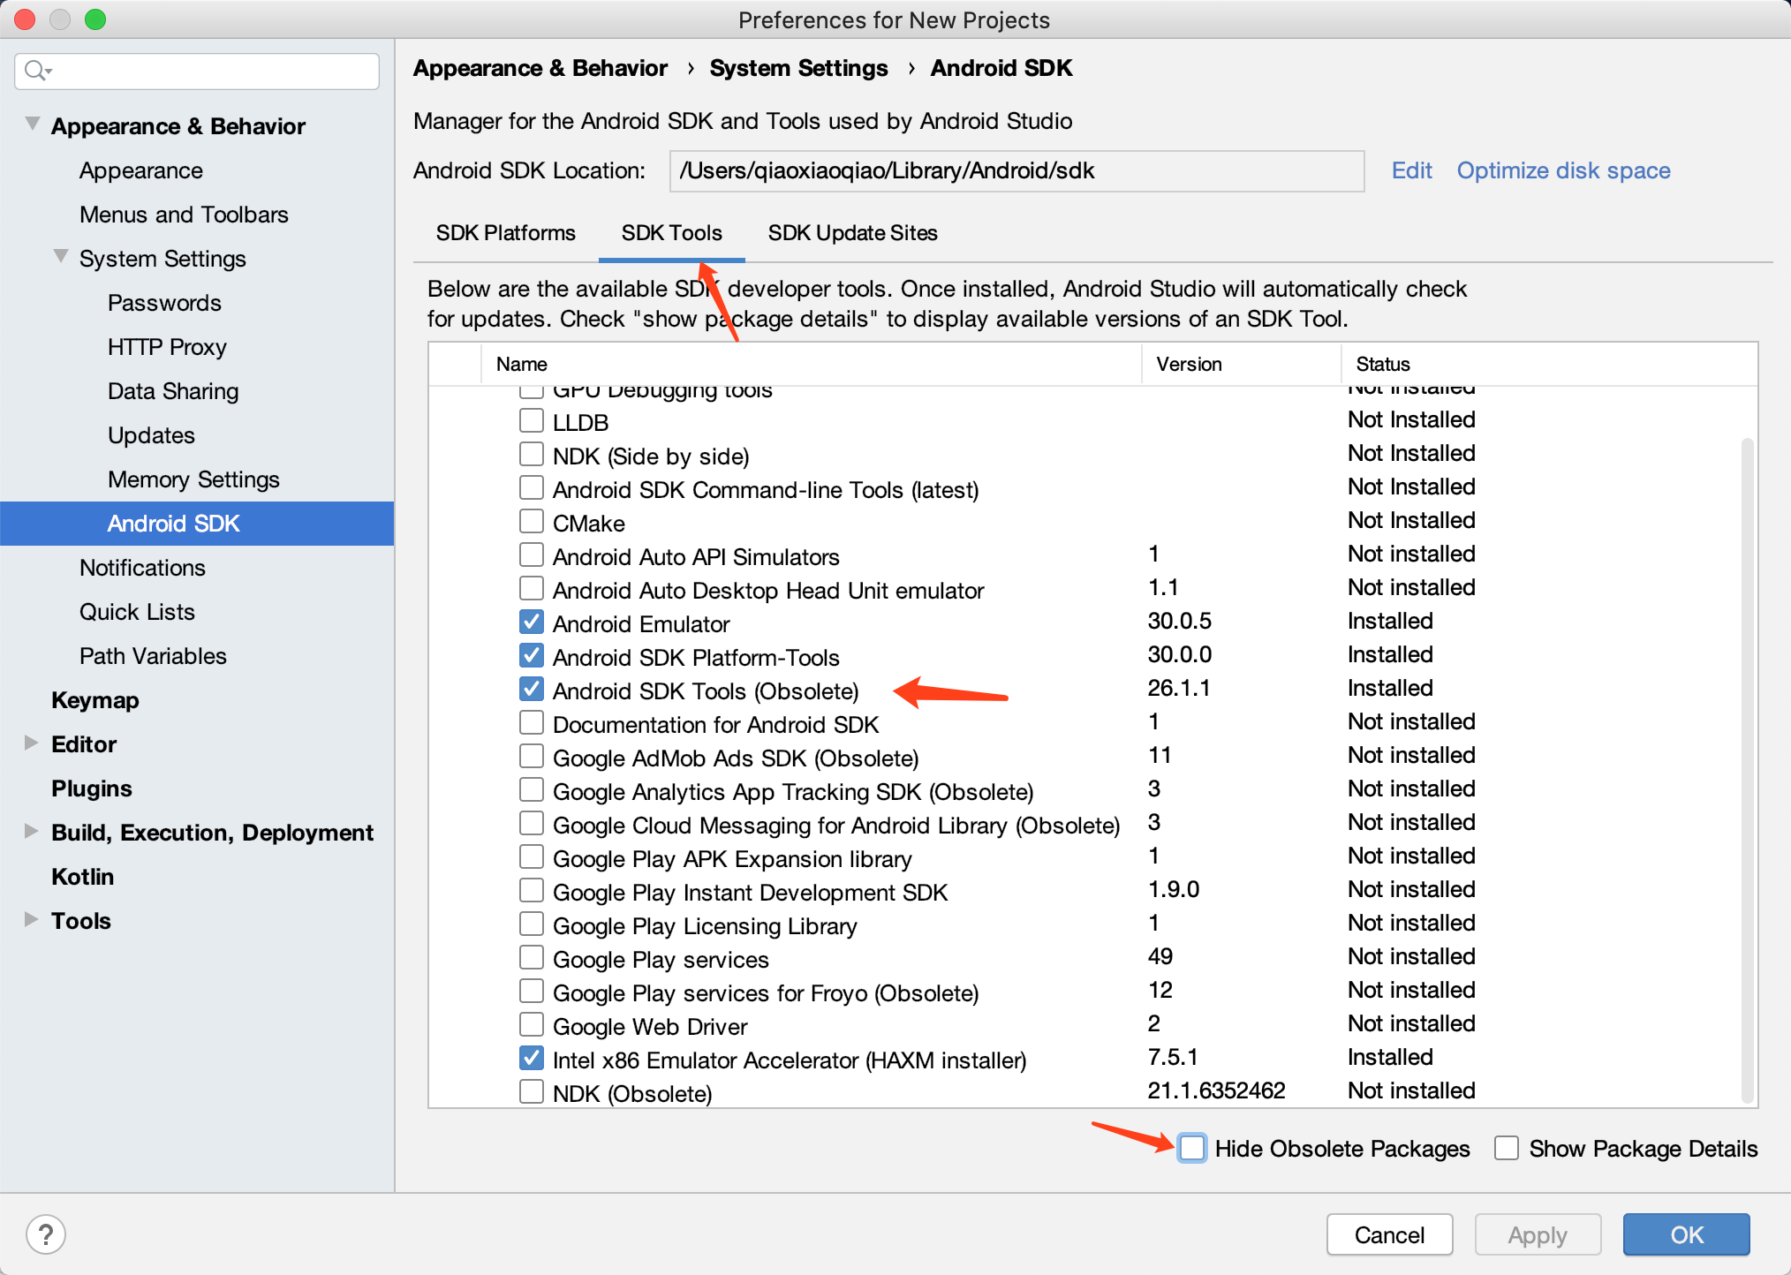Select Google Play services for Froyo row

click(x=1092, y=991)
